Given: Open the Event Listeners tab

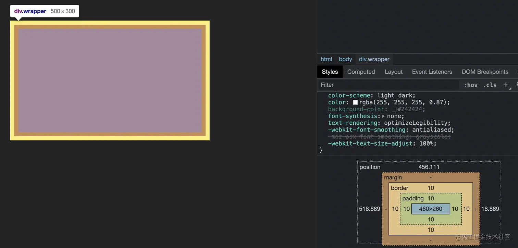Looking at the screenshot, I should coord(432,72).
